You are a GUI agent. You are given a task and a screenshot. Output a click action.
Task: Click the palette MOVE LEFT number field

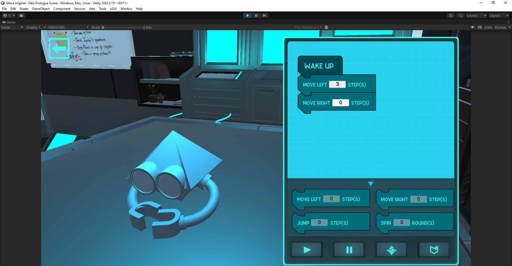pos(331,199)
